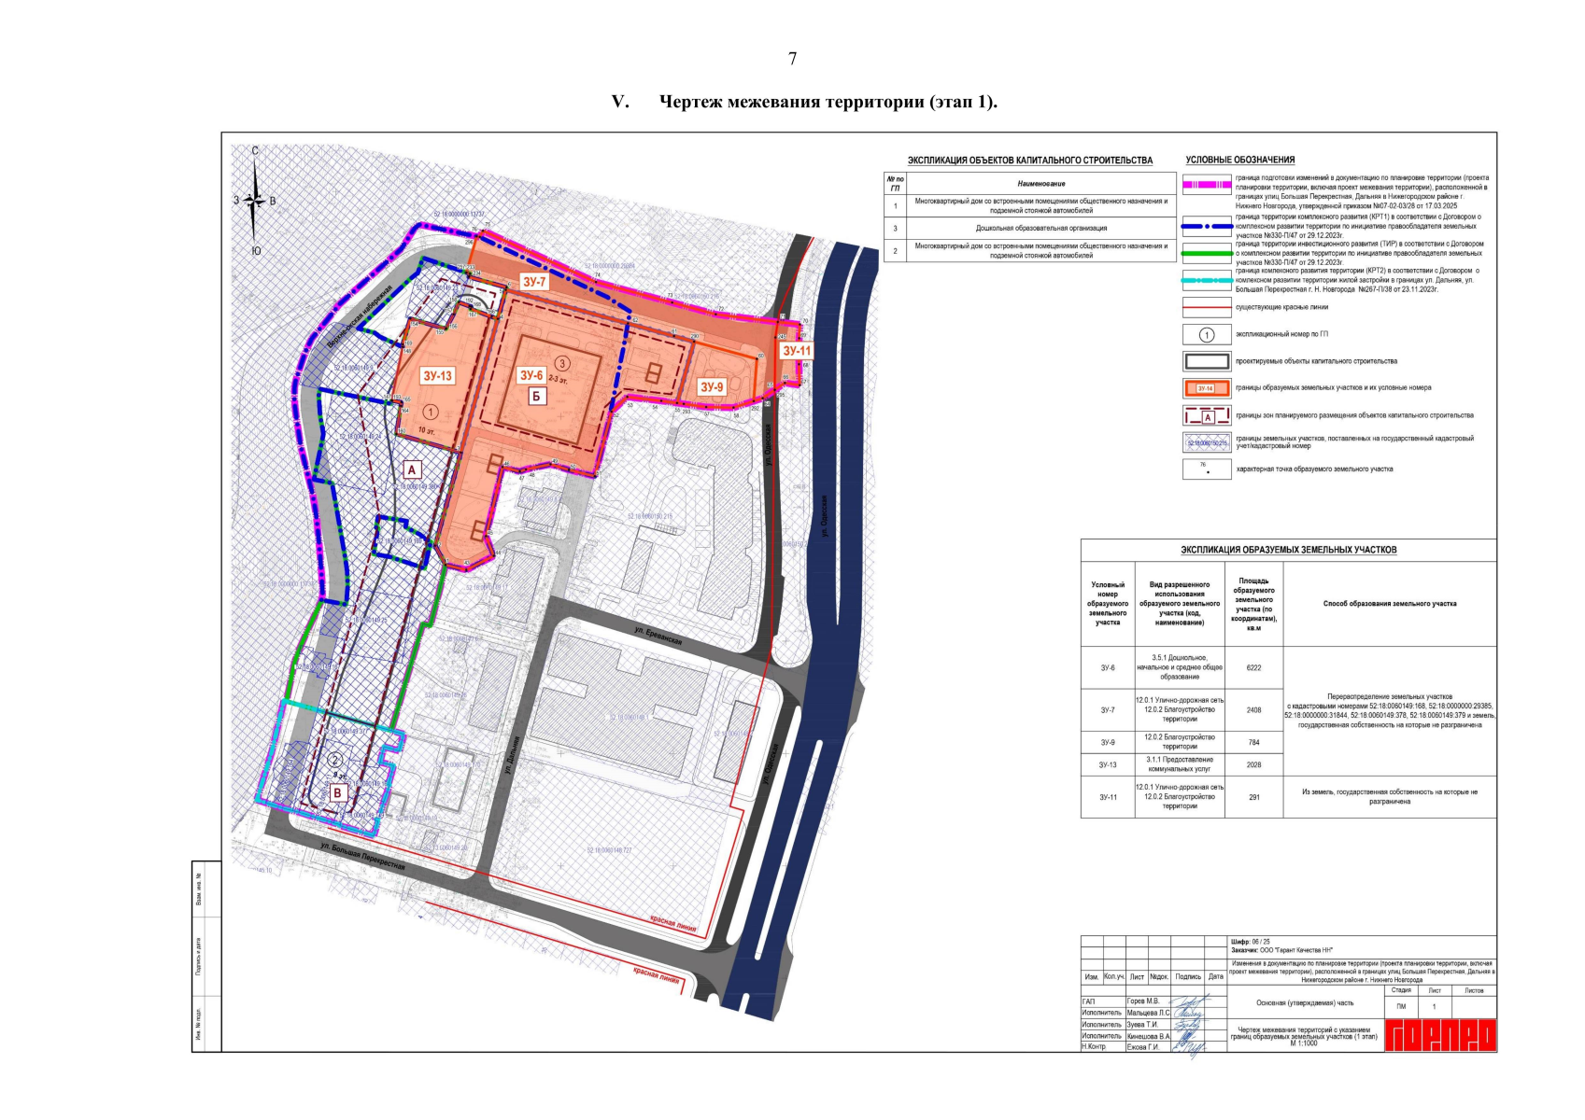Click the empty gray rectangle legend symbol

click(1206, 361)
